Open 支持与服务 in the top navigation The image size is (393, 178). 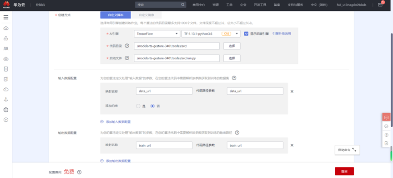tap(295, 5)
